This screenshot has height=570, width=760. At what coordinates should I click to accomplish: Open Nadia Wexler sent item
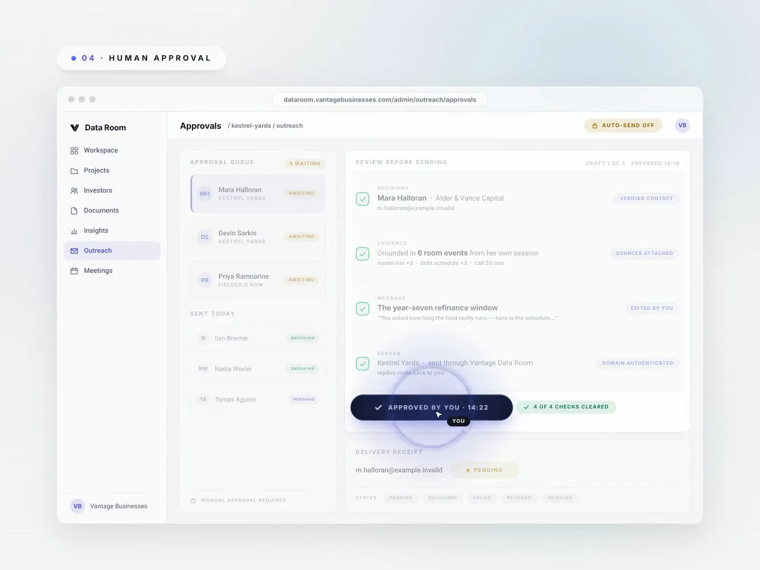(x=258, y=369)
